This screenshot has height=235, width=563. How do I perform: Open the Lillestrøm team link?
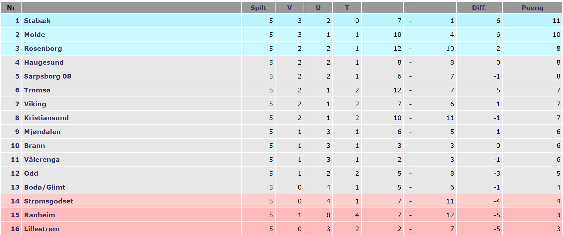click(42, 229)
